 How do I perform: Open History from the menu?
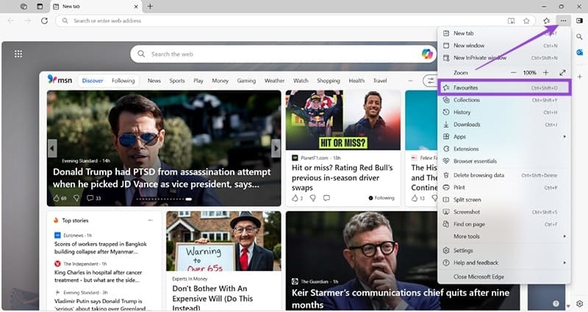pyautogui.click(x=462, y=112)
